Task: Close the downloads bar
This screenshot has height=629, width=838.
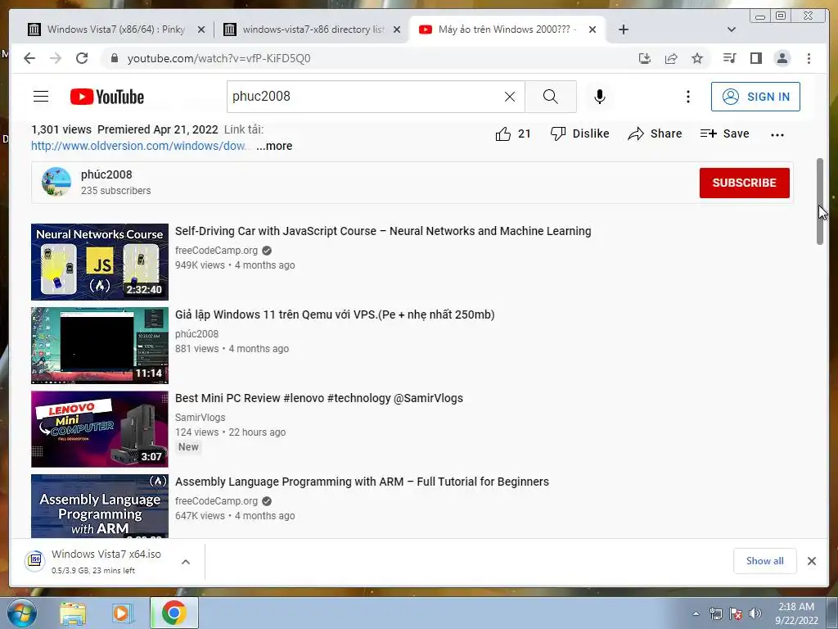Action: click(811, 560)
